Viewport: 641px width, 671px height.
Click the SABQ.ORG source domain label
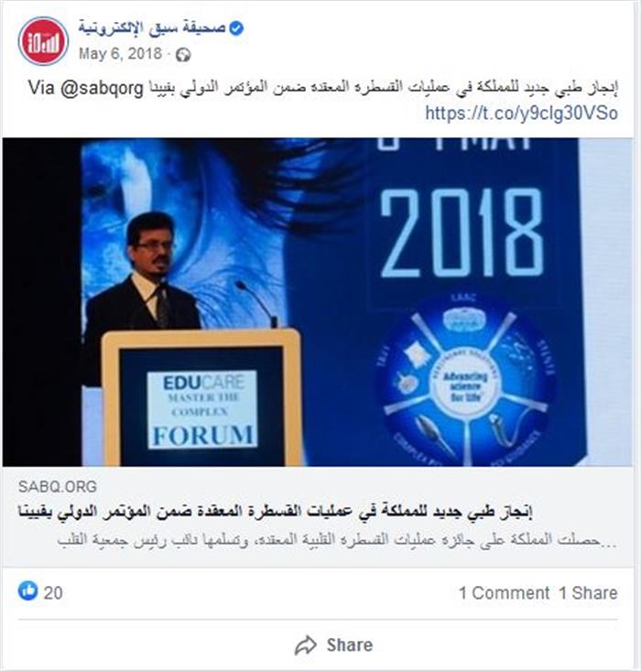[58, 487]
